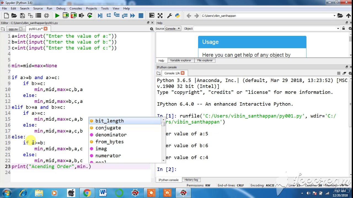Open the PYTHONPATH manager
Screen dimensions: 353x198
[177, 16]
